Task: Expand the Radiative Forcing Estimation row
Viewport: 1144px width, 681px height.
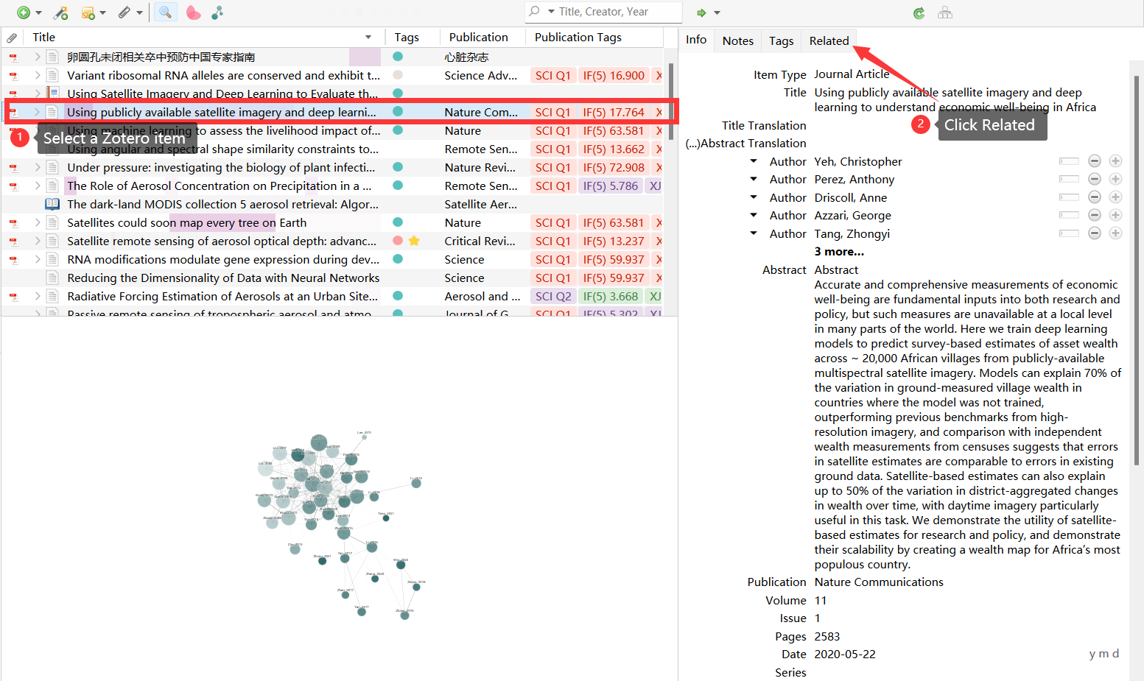Action: click(37, 296)
